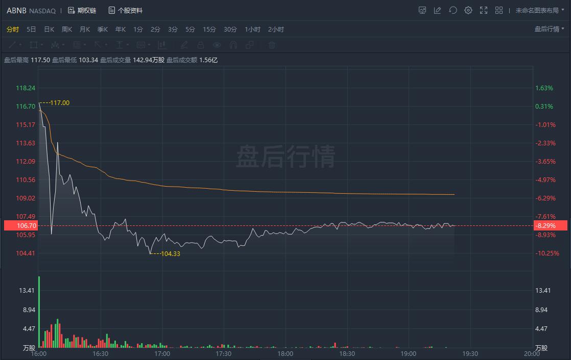The width and height of the screenshot is (571, 360).
Task: Click the 104.33 low price marker
Action: click(171, 254)
